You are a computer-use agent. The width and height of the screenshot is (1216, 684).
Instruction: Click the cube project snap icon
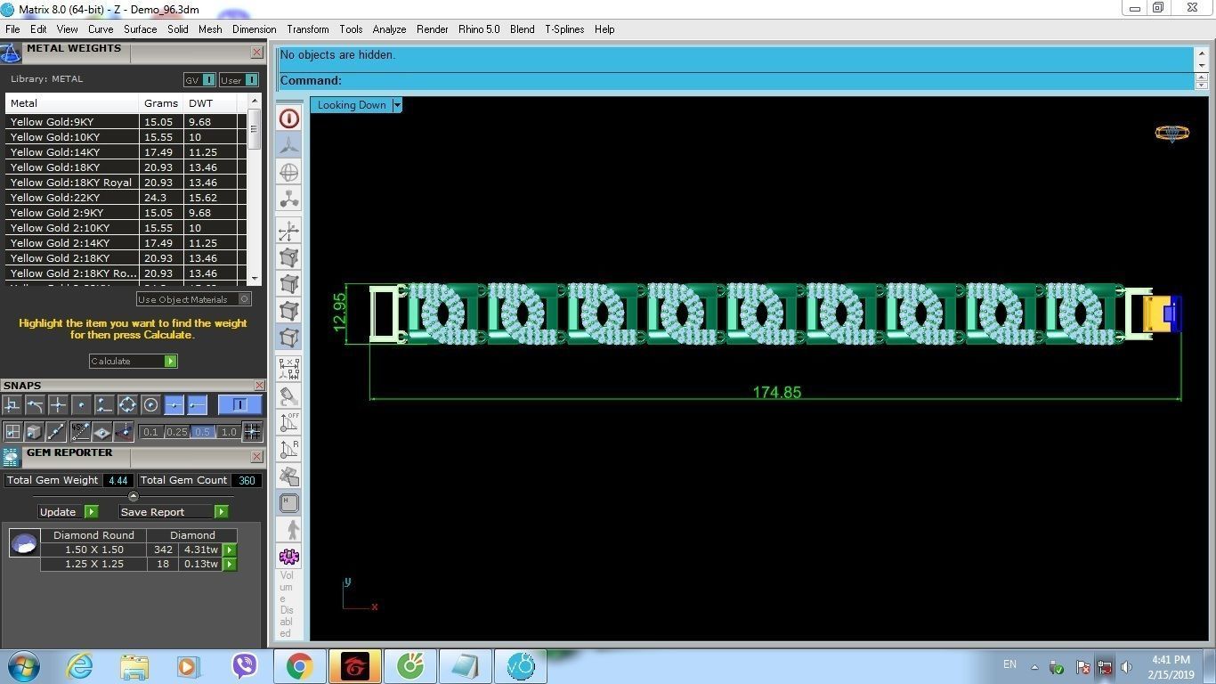click(35, 432)
